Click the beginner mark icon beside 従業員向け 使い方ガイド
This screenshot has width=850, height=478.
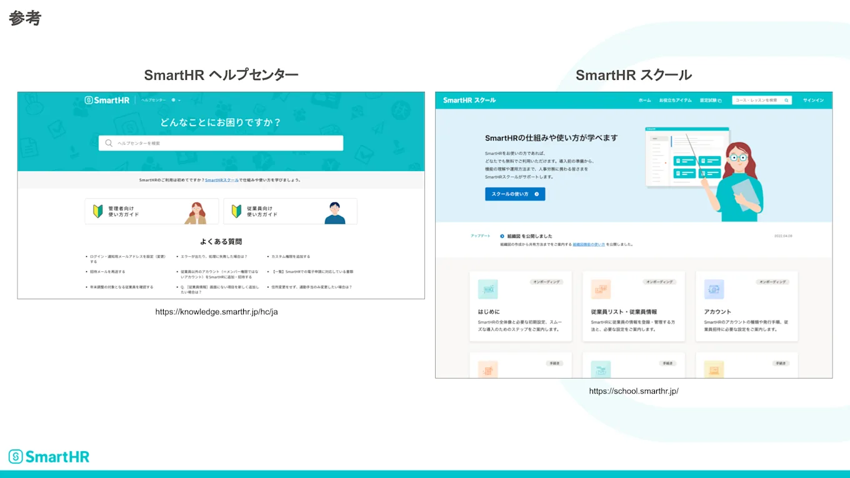tap(236, 211)
